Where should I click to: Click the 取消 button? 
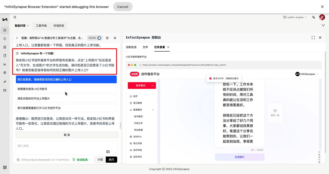pos(67,135)
